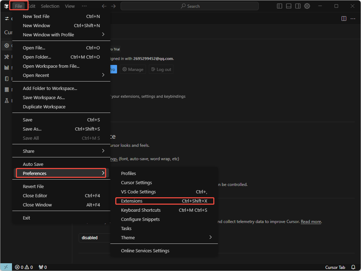This screenshot has height=271, width=361.
Task: Open the Selection menu
Action: (x=50, y=6)
